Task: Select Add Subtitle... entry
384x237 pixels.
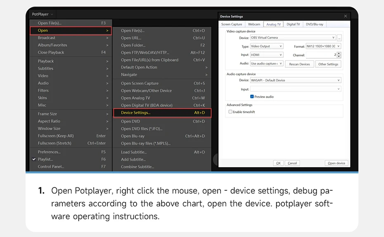Action: 162,160
